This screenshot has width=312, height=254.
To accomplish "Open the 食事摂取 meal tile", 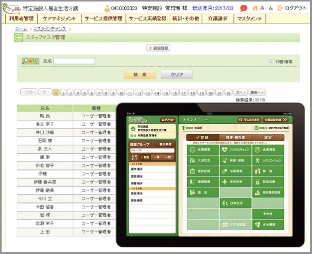I will click(268, 150).
